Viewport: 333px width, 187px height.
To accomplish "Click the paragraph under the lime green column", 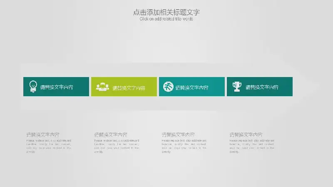I will [117, 146].
